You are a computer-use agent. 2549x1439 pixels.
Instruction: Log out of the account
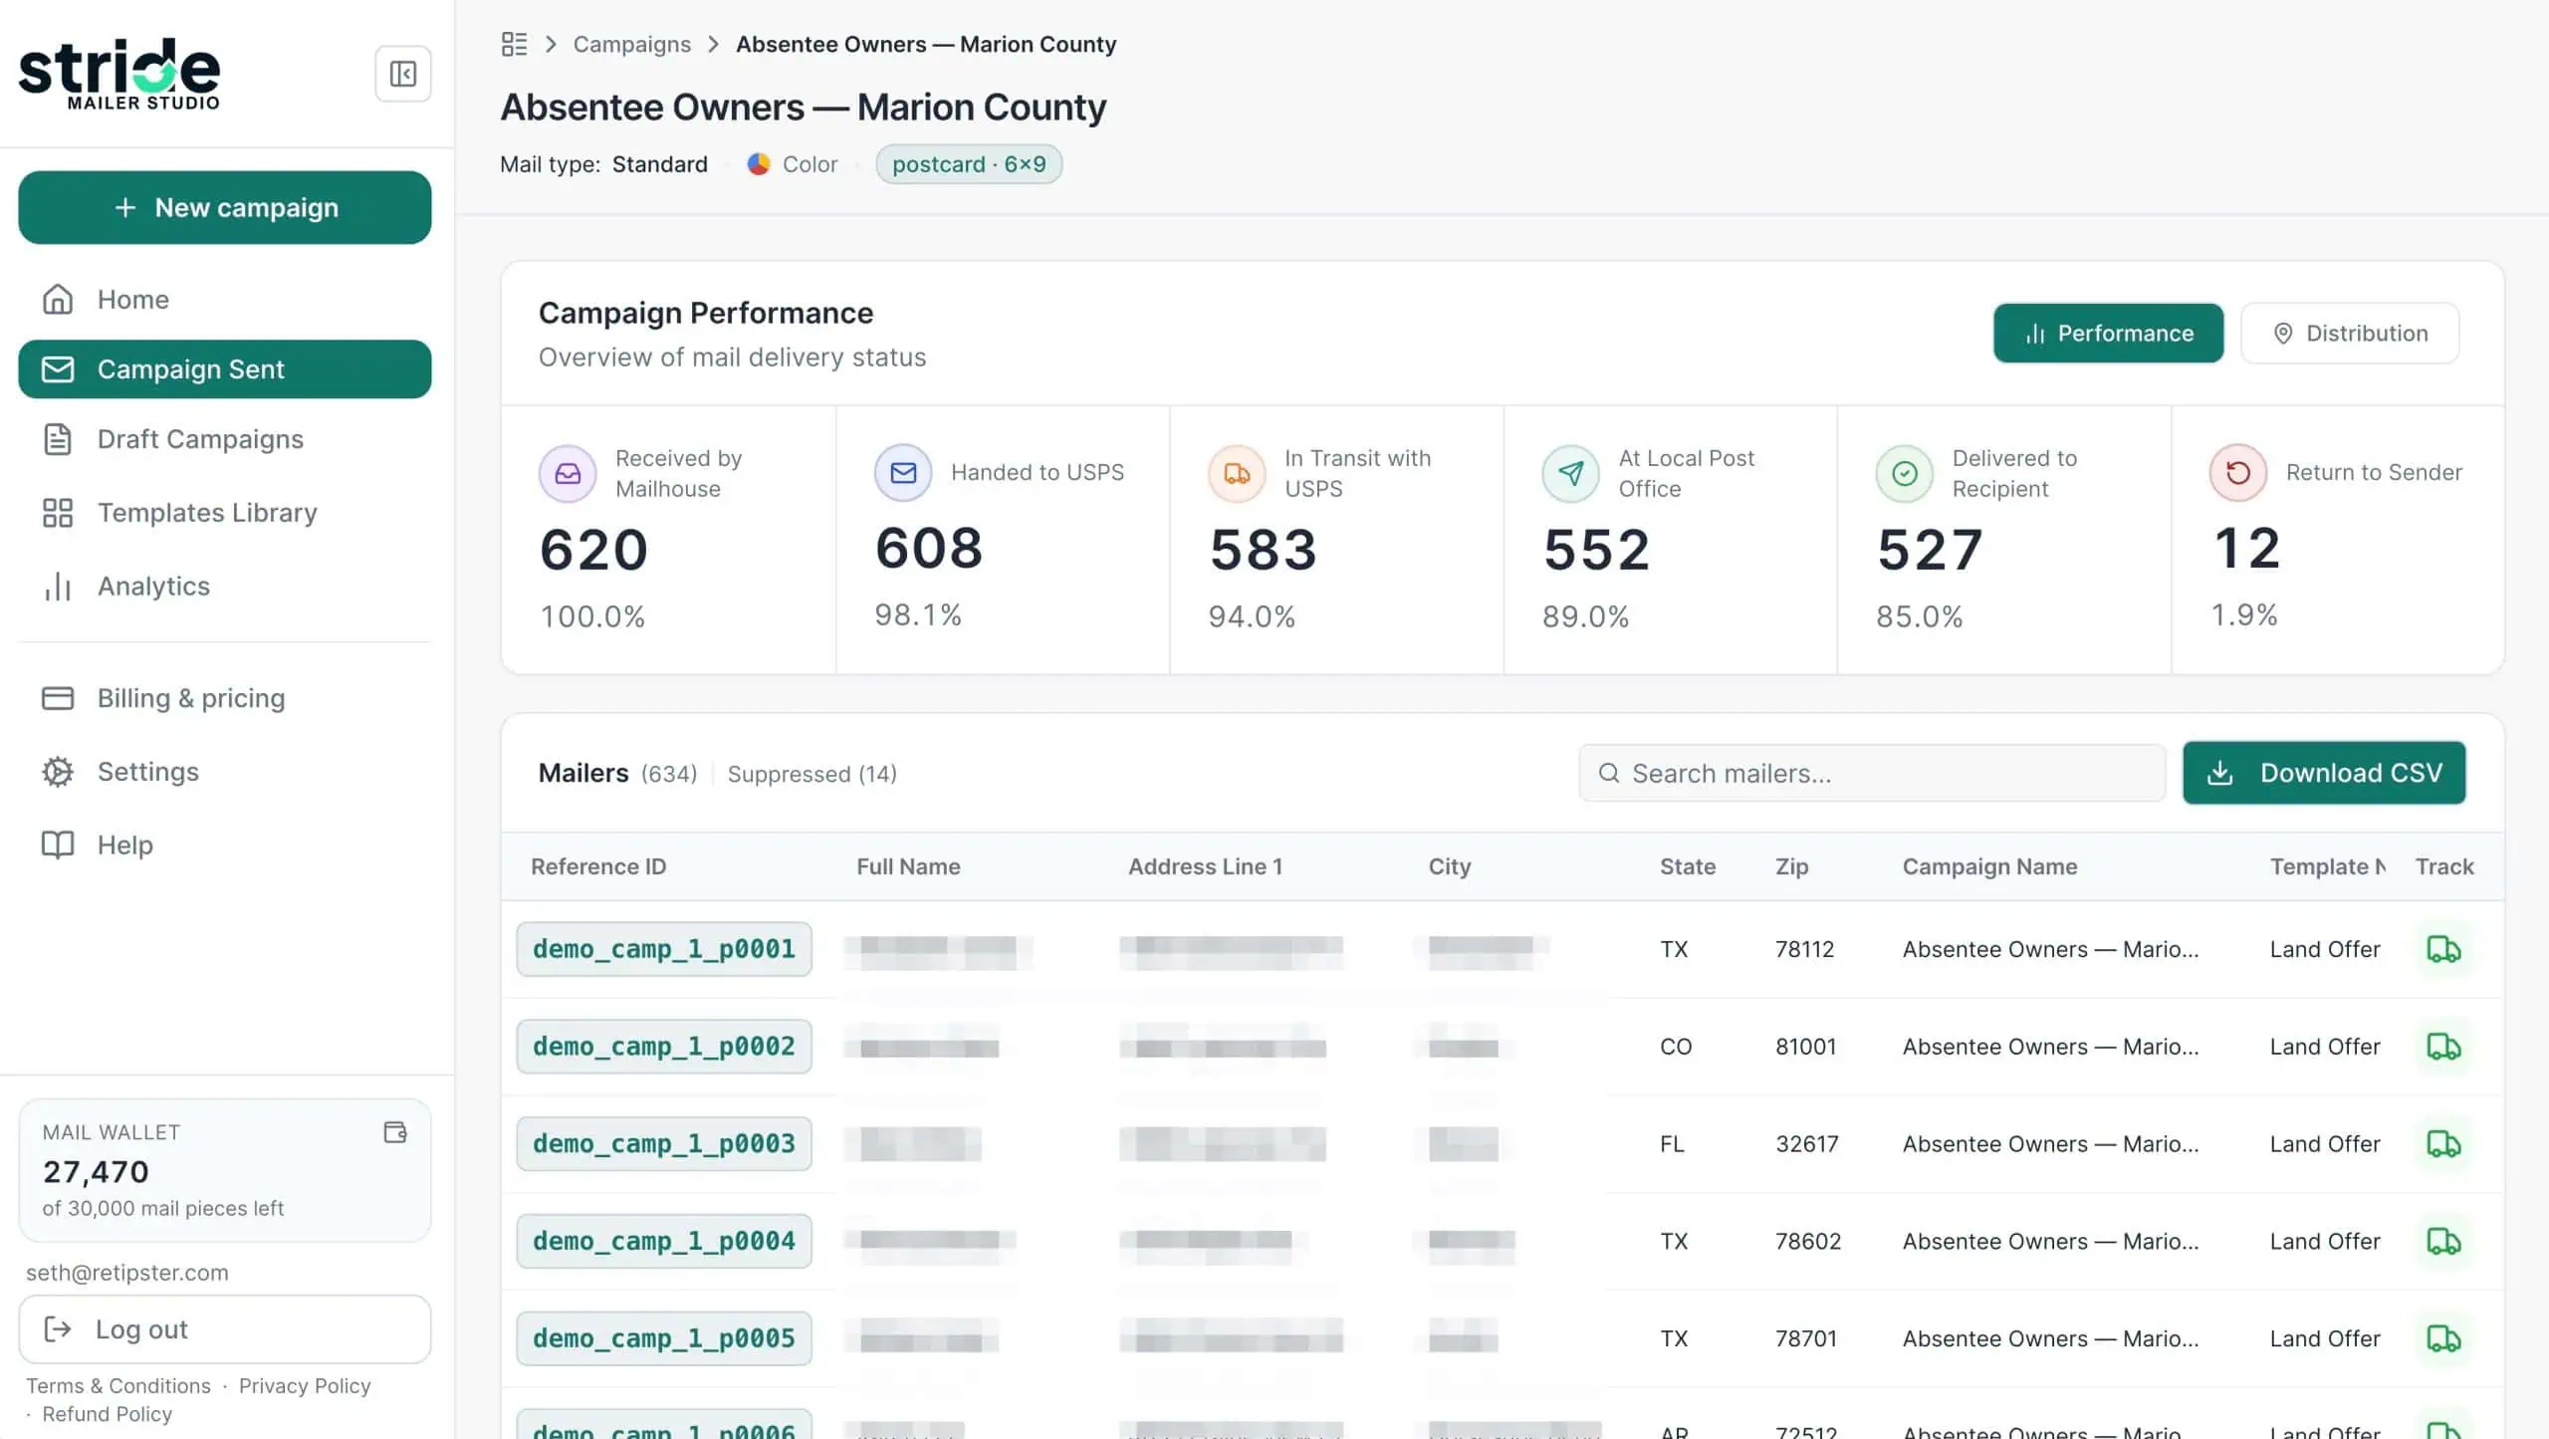coord(225,1329)
